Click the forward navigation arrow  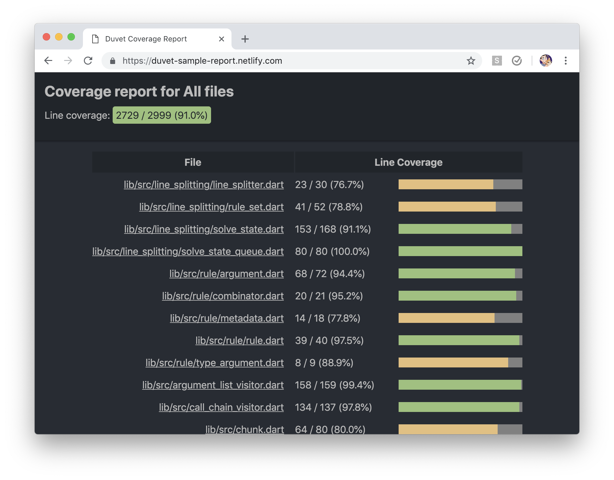(68, 61)
